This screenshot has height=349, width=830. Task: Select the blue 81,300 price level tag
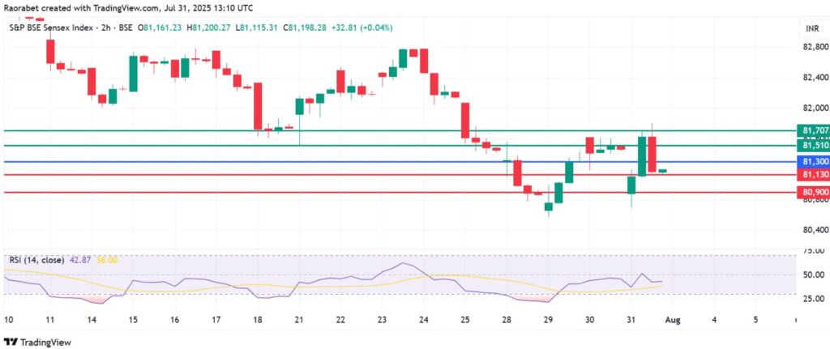click(x=814, y=162)
